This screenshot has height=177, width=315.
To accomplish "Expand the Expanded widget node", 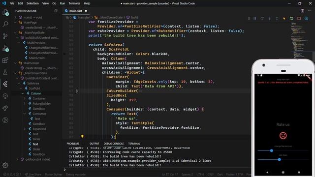I will [25, 129].
